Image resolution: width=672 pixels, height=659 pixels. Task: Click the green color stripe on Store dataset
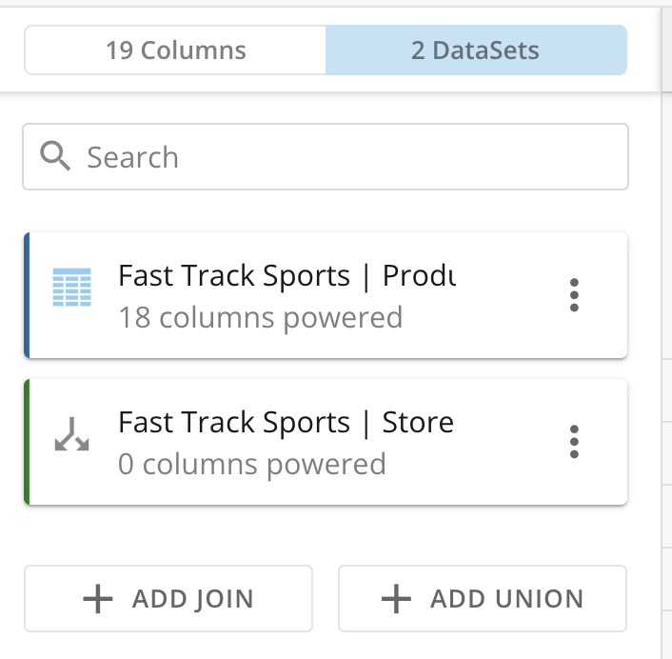click(x=27, y=442)
